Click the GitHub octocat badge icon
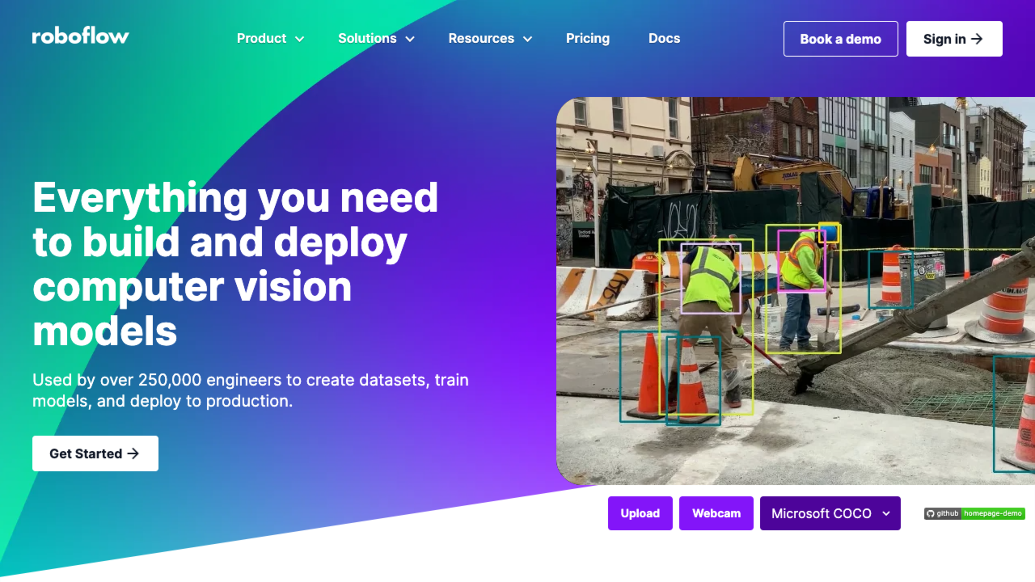 tap(930, 513)
